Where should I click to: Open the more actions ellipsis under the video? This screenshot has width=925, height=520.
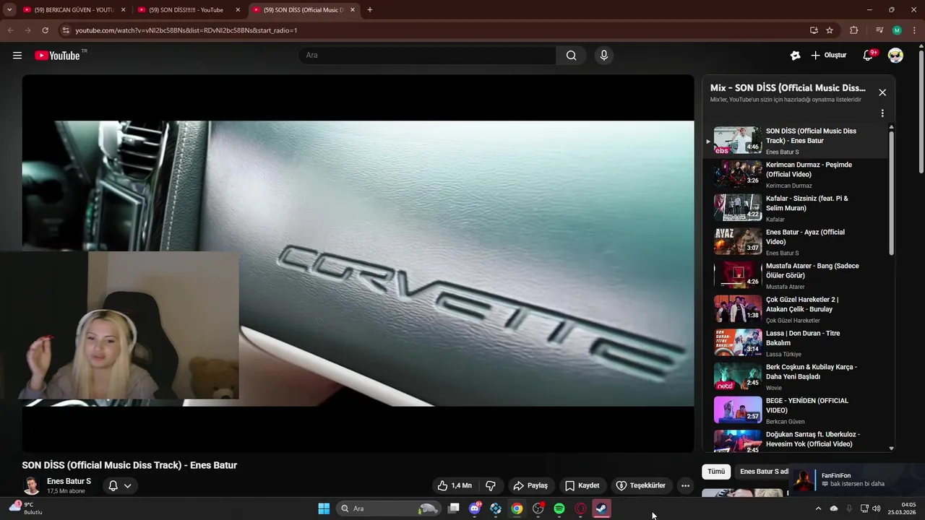[x=685, y=486]
